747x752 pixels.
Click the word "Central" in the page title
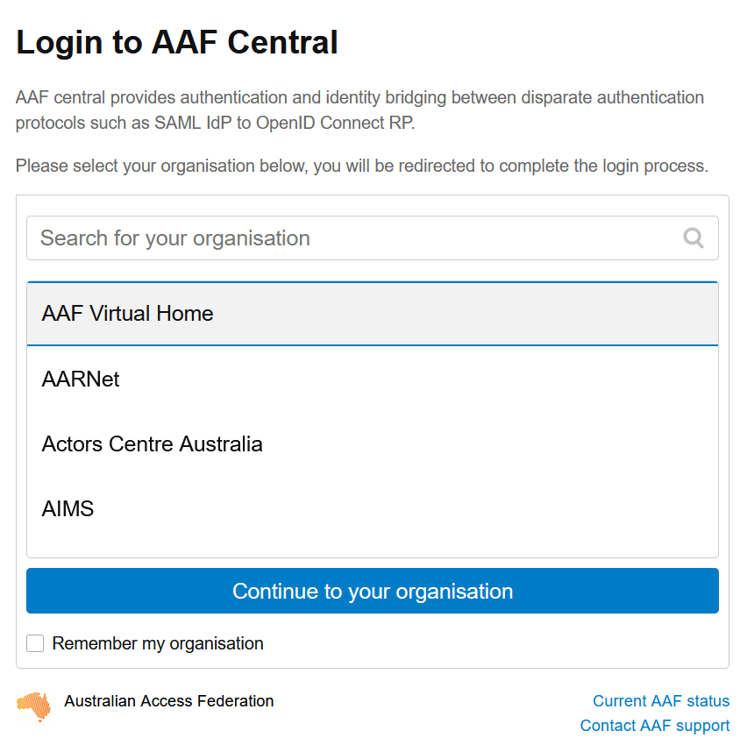pyautogui.click(x=282, y=42)
